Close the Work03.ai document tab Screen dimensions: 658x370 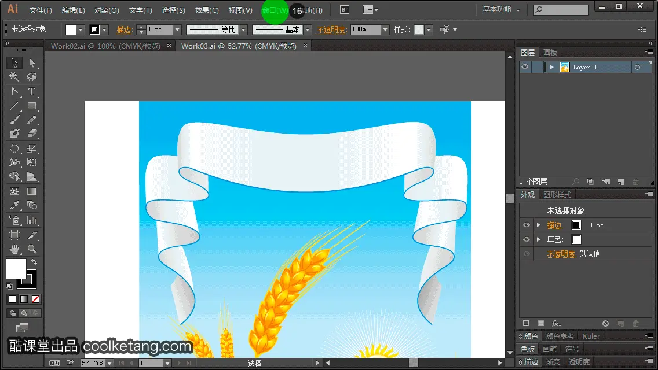(x=305, y=45)
